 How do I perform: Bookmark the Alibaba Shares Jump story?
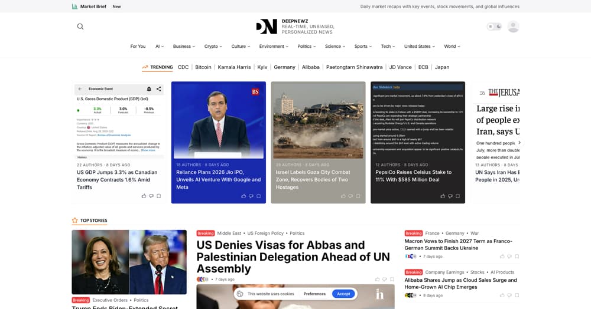pyautogui.click(x=517, y=295)
